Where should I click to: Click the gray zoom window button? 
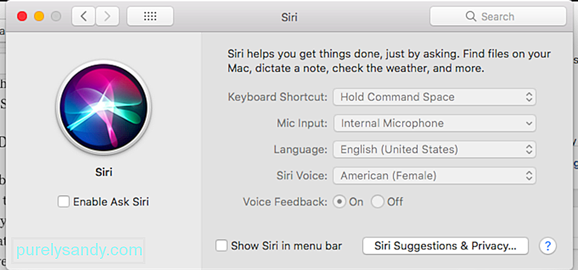coord(56,16)
